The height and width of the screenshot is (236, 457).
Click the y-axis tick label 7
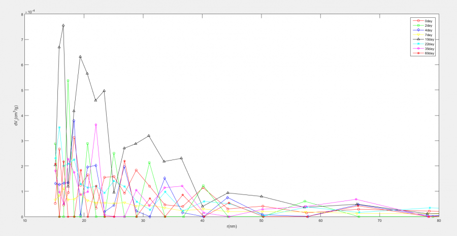click(22, 40)
